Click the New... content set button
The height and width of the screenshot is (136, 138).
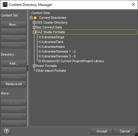click(x=13, y=25)
